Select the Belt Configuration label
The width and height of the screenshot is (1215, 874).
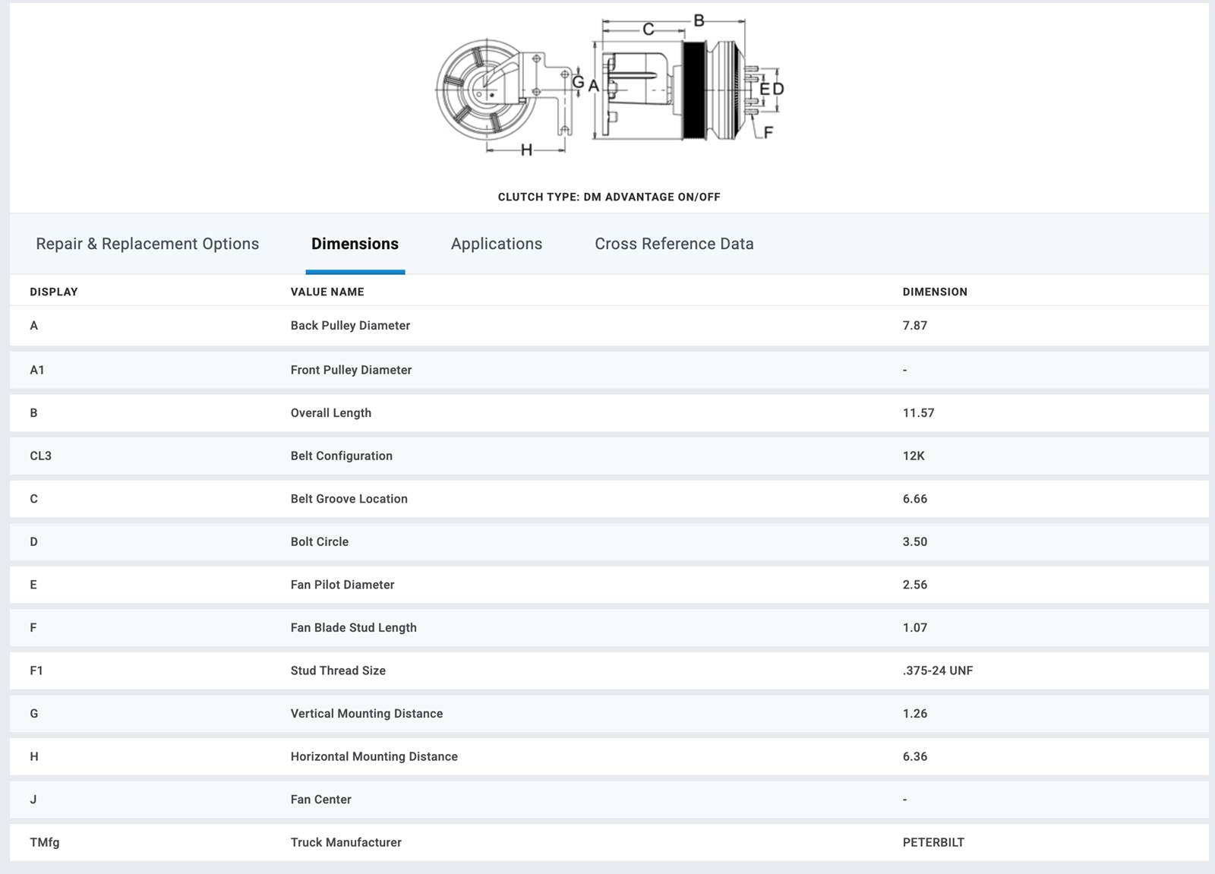(342, 456)
